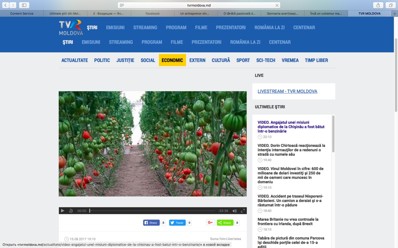
Task: Click ȘTIRI in the top header row
Action: 92,27
